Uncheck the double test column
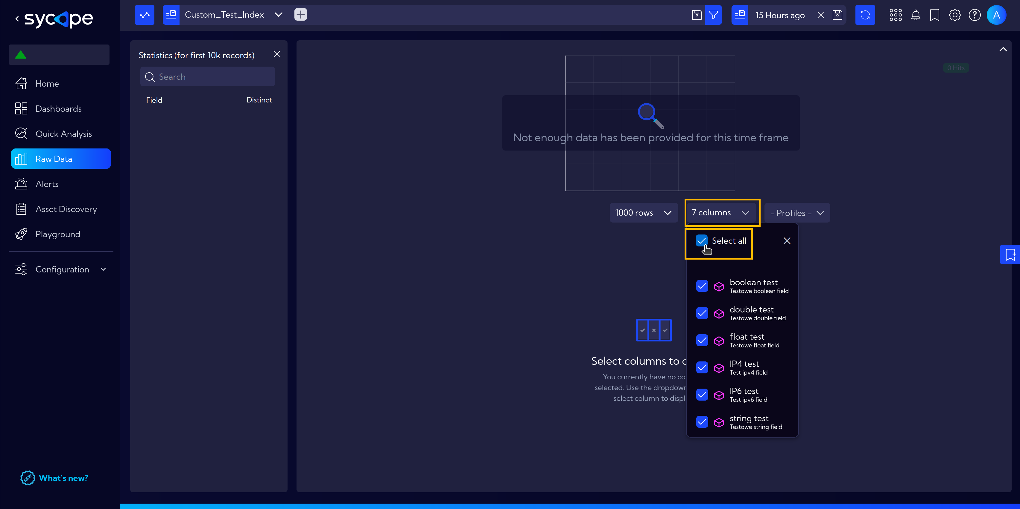 point(702,313)
